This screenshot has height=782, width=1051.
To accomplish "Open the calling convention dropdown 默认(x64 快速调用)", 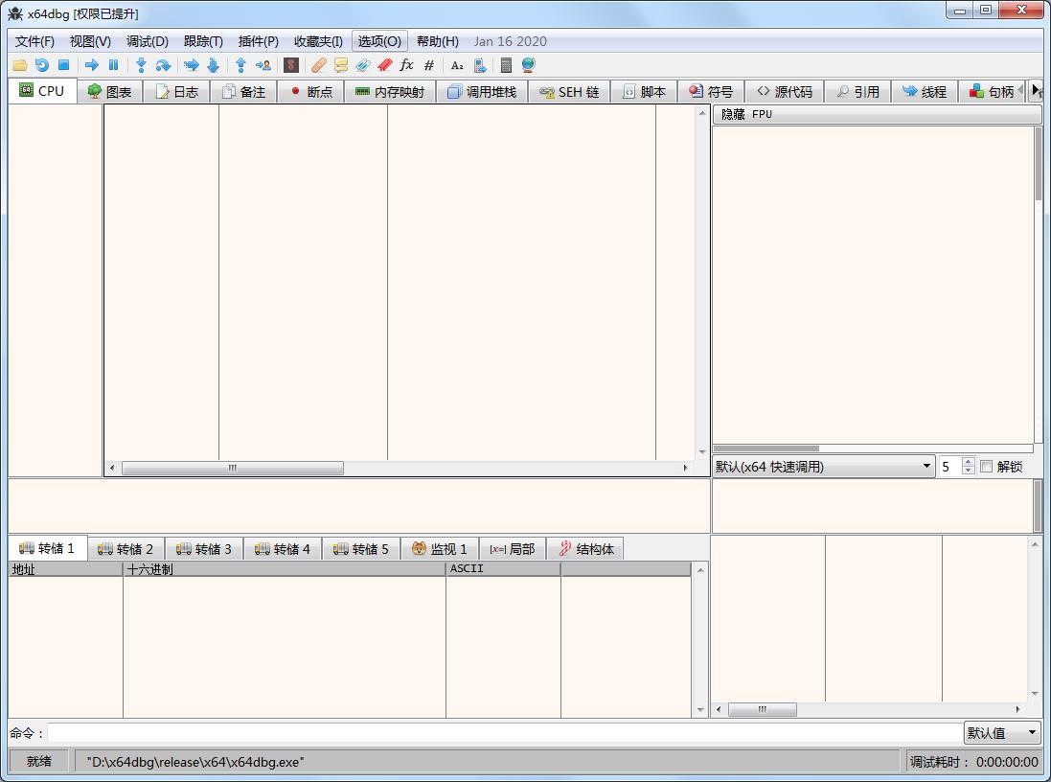I will coord(823,467).
